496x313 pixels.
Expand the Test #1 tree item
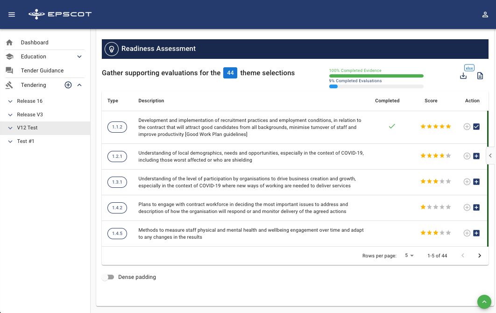[x=10, y=142]
